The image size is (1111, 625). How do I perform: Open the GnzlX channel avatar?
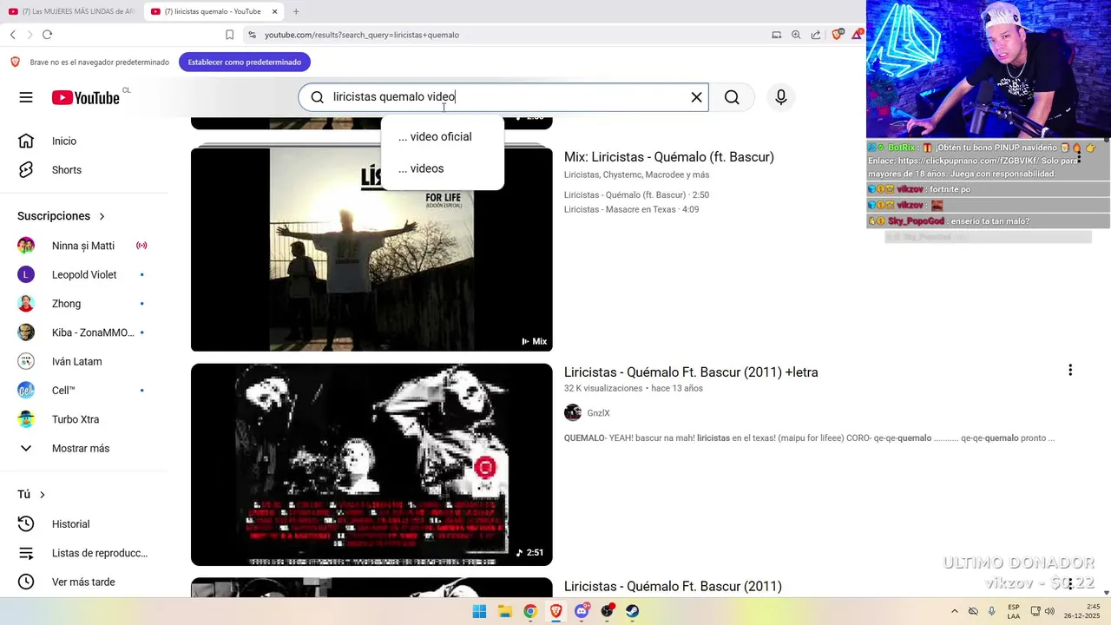[x=573, y=413]
